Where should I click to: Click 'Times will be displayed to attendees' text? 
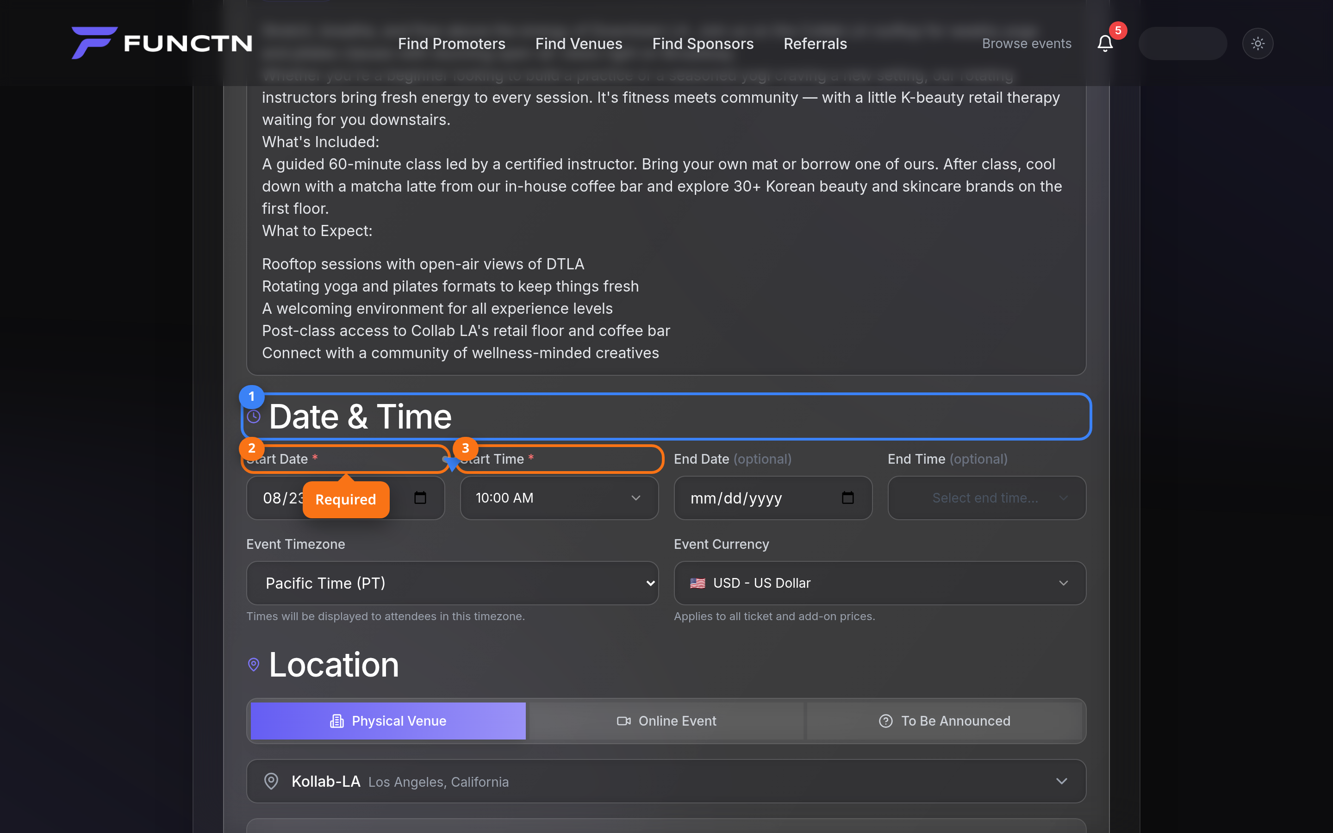tap(386, 616)
